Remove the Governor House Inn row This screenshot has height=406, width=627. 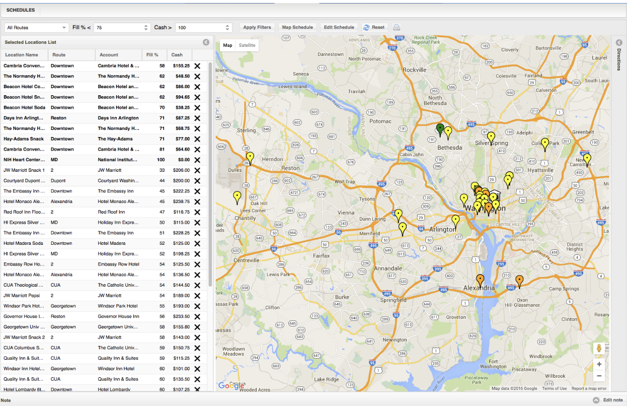coord(197,316)
